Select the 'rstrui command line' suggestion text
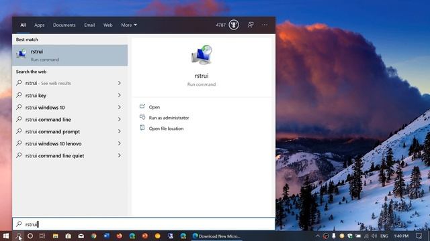 click(48, 119)
